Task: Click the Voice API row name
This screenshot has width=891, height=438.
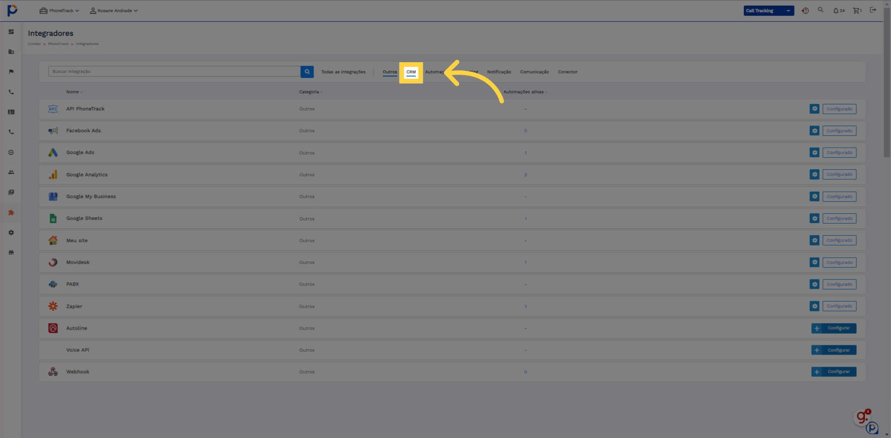Action: [77, 350]
